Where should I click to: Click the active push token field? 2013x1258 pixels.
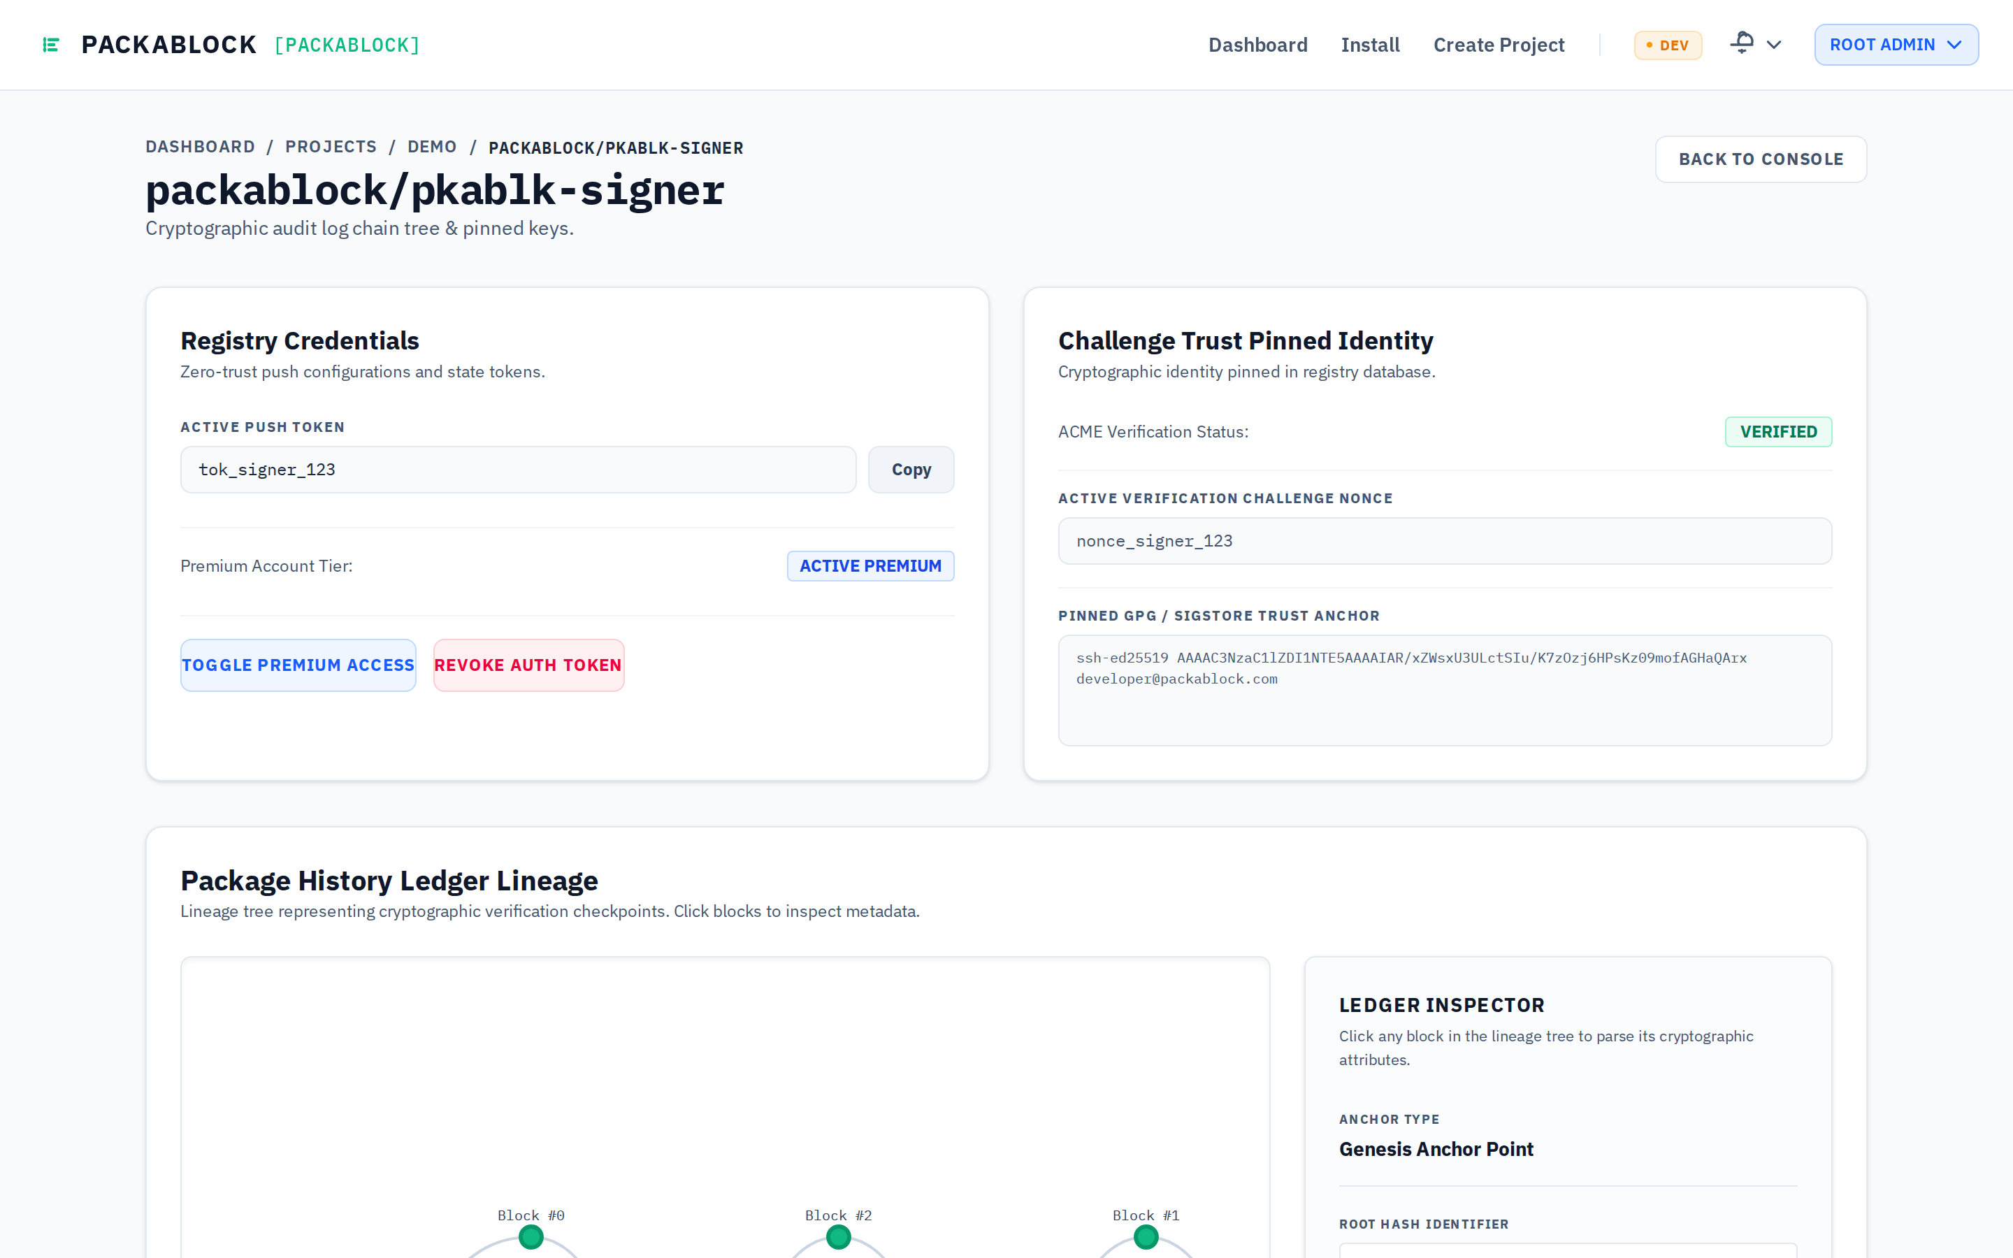tap(517, 469)
